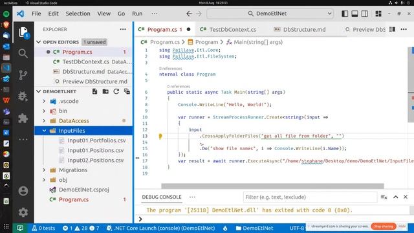Open the Search view in activity bar
The width and height of the screenshot is (414, 233).
click(x=23, y=54)
